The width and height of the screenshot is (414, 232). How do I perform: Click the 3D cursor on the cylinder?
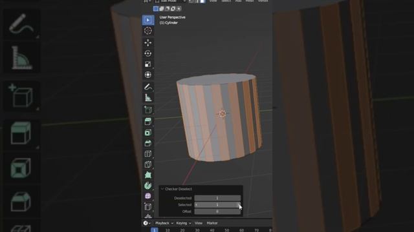[222, 114]
